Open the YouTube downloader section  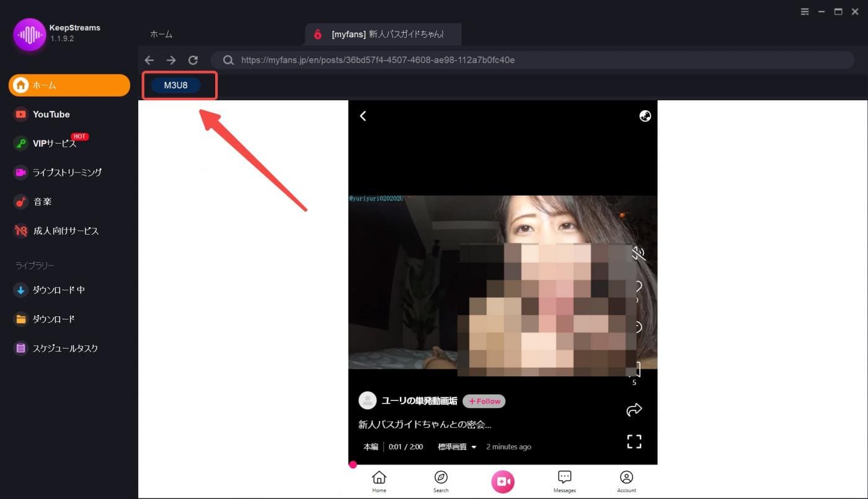click(50, 114)
